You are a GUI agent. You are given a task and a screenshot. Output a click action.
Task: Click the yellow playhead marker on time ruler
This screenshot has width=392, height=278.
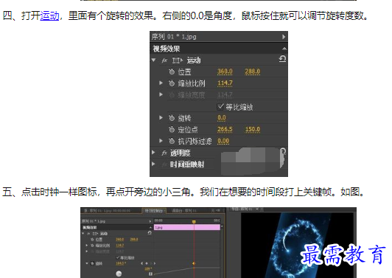pos(194,222)
